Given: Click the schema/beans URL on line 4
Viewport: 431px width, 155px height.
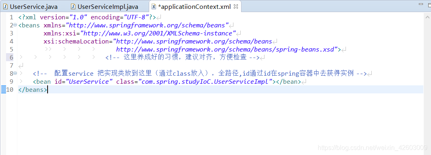Looking at the screenshot, I should 193,41.
